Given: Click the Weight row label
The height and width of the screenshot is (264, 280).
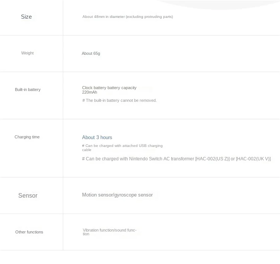Looking at the screenshot, I should 27,53.
